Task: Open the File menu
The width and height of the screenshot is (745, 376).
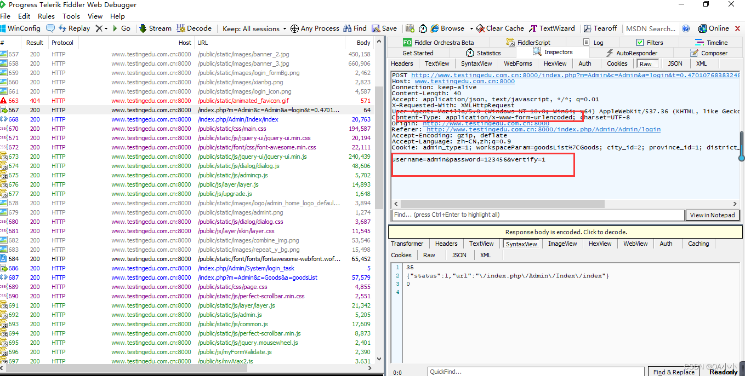Action: click(5, 16)
